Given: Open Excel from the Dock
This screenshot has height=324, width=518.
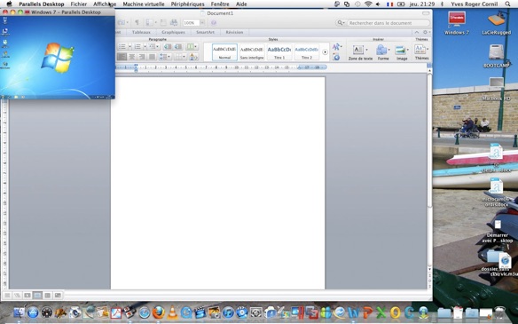Looking at the screenshot, I should tap(381, 312).
